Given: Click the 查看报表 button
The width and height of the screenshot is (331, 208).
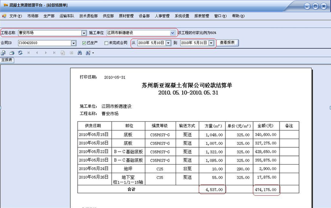Looking at the screenshot, I should 227,43.
